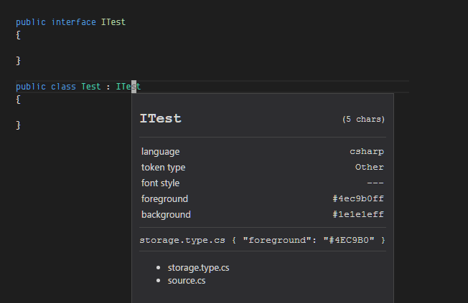Select the background color value #1e1e1eff
The height and width of the screenshot is (303, 468).
[357, 215]
